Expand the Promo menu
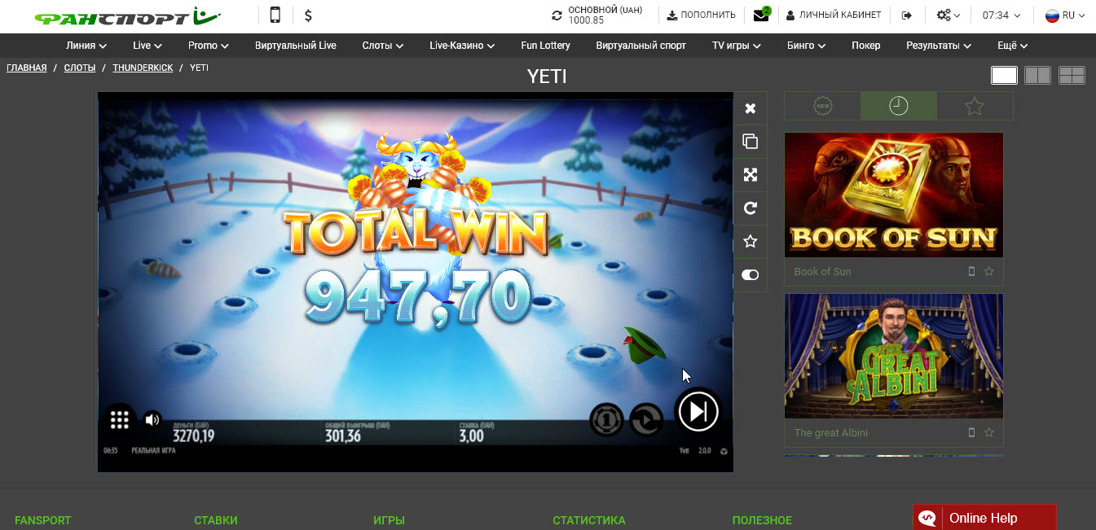Image resolution: width=1096 pixels, height=530 pixels. pos(208,46)
